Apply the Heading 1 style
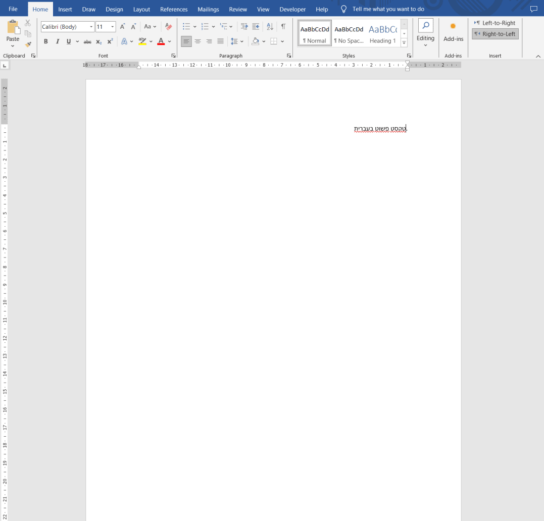Image resolution: width=544 pixels, height=521 pixels. (x=383, y=34)
